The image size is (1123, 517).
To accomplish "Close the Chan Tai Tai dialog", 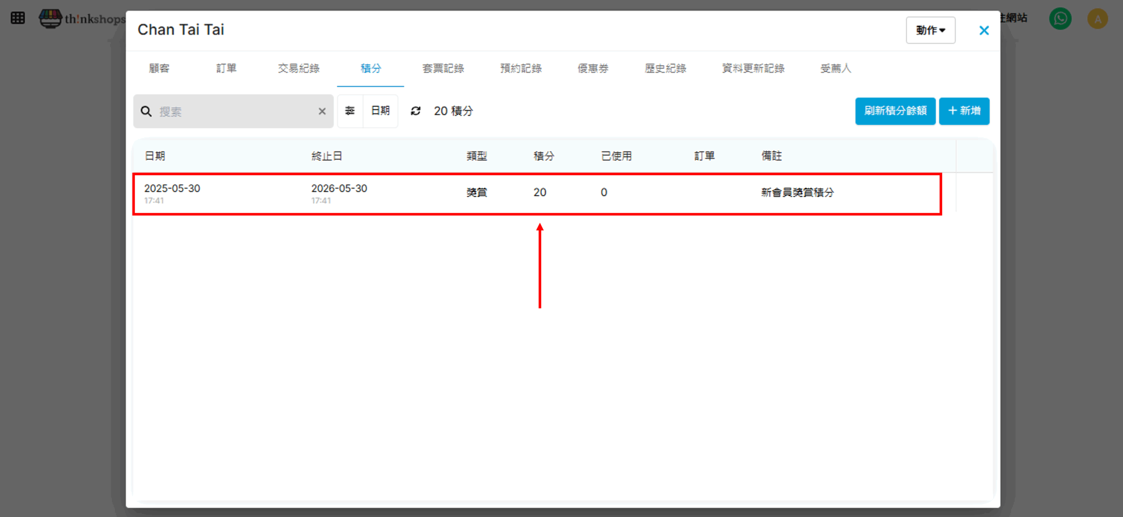I will 984,30.
